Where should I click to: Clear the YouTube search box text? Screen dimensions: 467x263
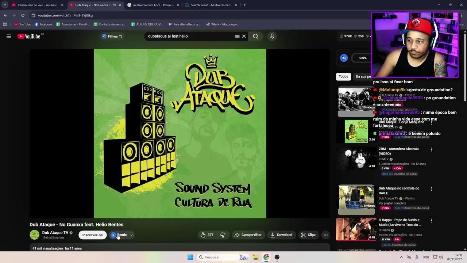244,36
